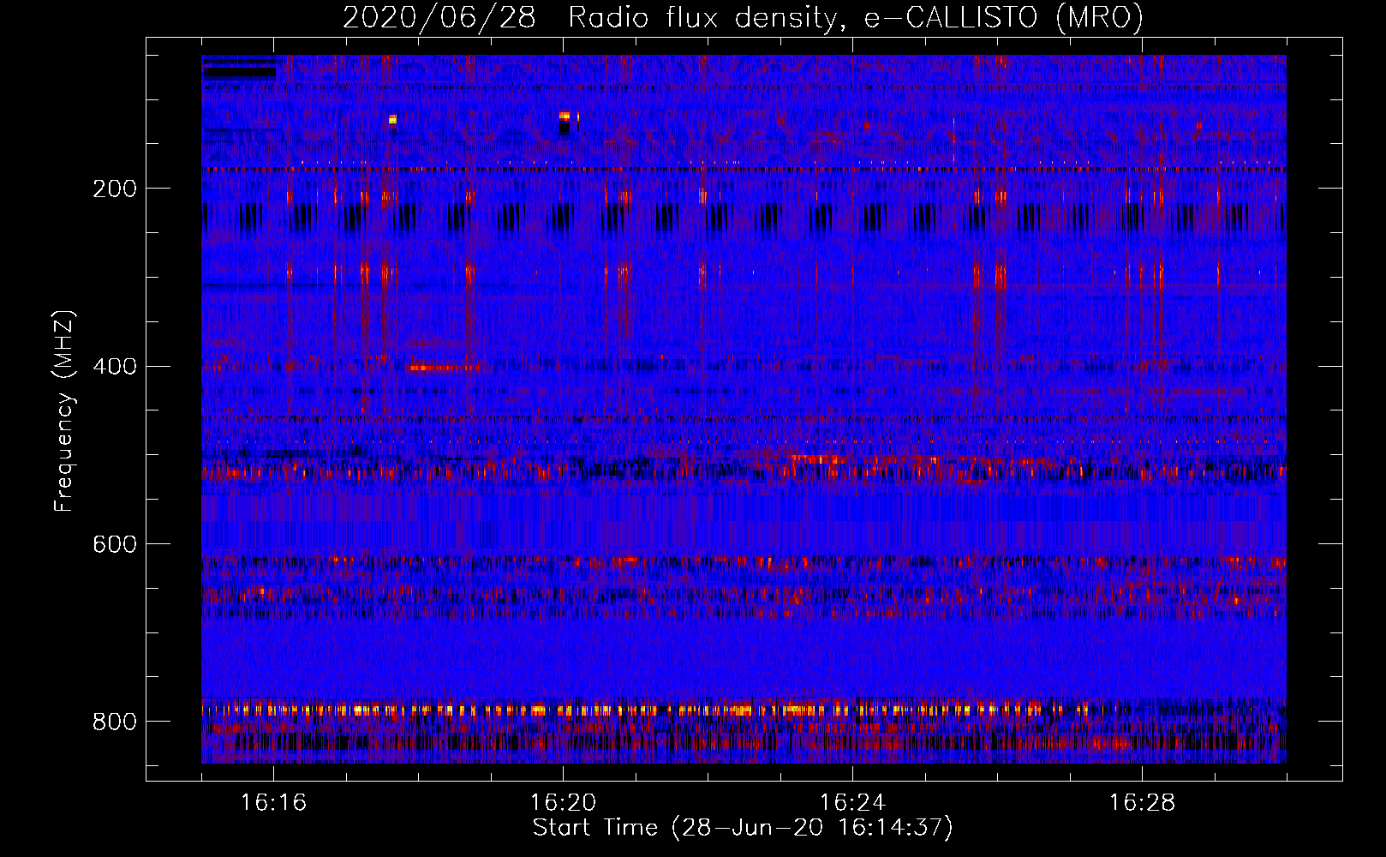
Task: Click the 'Start Time (28-Jun-20 16:14:37)' label
Action: [x=743, y=828]
